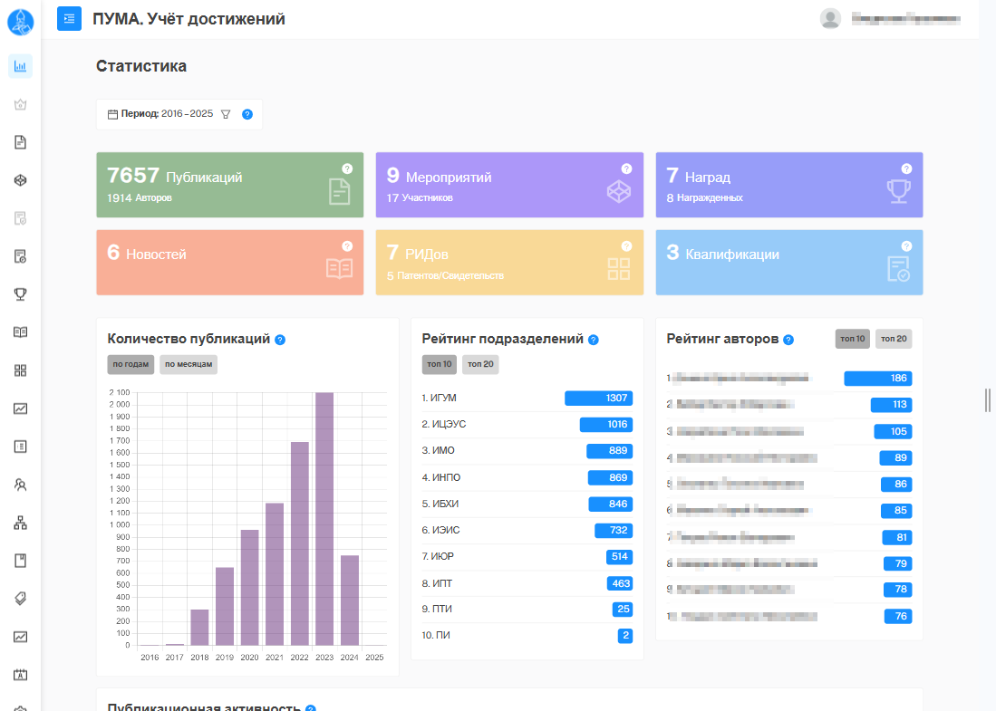The height and width of the screenshot is (711, 996).
Task: Open the trophy awards sidebar icon
Action: (x=20, y=294)
